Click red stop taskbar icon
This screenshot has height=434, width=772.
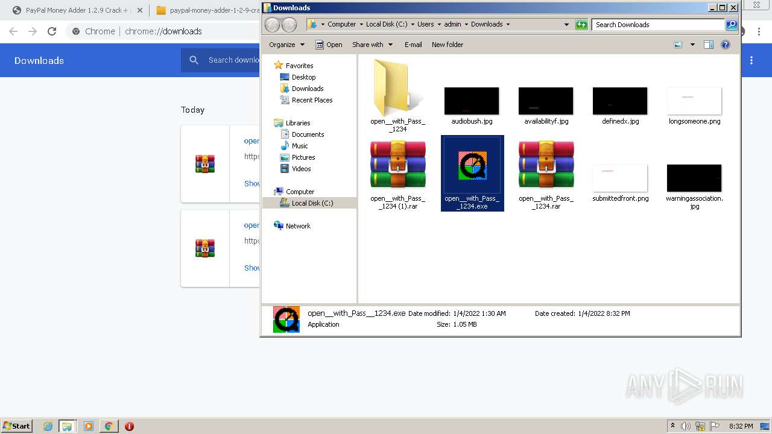[129, 426]
